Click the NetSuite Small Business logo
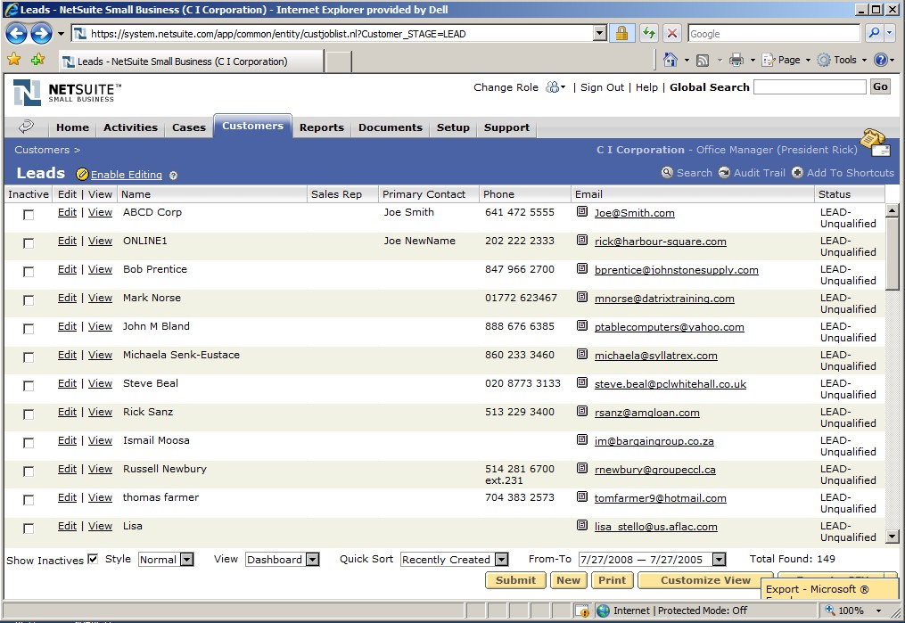The image size is (905, 623). coord(68,93)
